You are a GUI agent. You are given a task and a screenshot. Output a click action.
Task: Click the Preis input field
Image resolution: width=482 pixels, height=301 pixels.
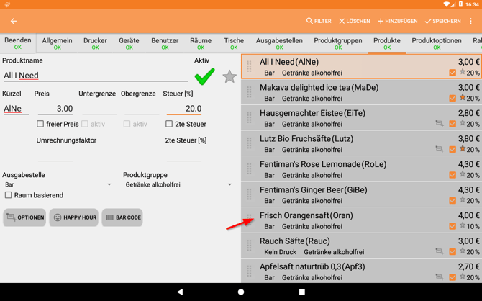[55, 109]
